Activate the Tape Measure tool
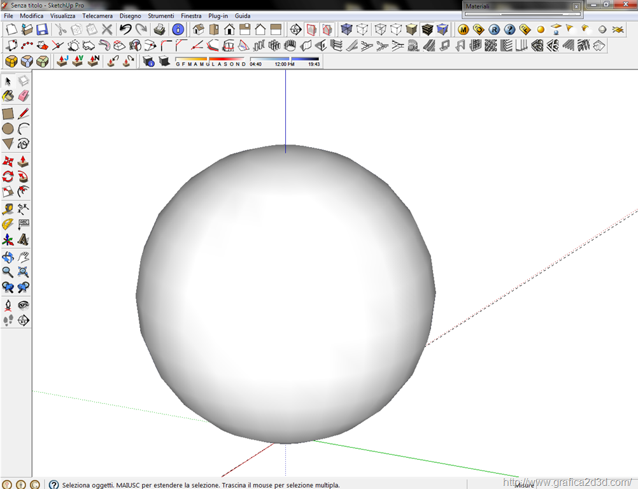Viewport: 638px width, 489px height. click(x=8, y=209)
